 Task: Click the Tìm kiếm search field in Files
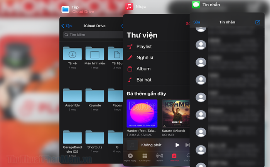click(93, 35)
